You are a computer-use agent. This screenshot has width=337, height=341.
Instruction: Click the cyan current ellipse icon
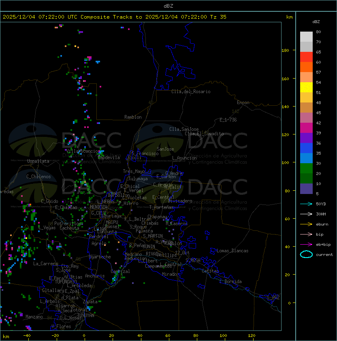click(x=306, y=254)
